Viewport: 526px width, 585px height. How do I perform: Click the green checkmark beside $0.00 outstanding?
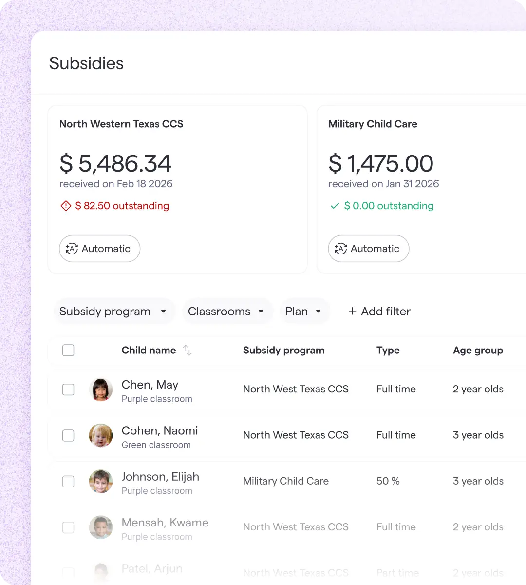click(335, 206)
